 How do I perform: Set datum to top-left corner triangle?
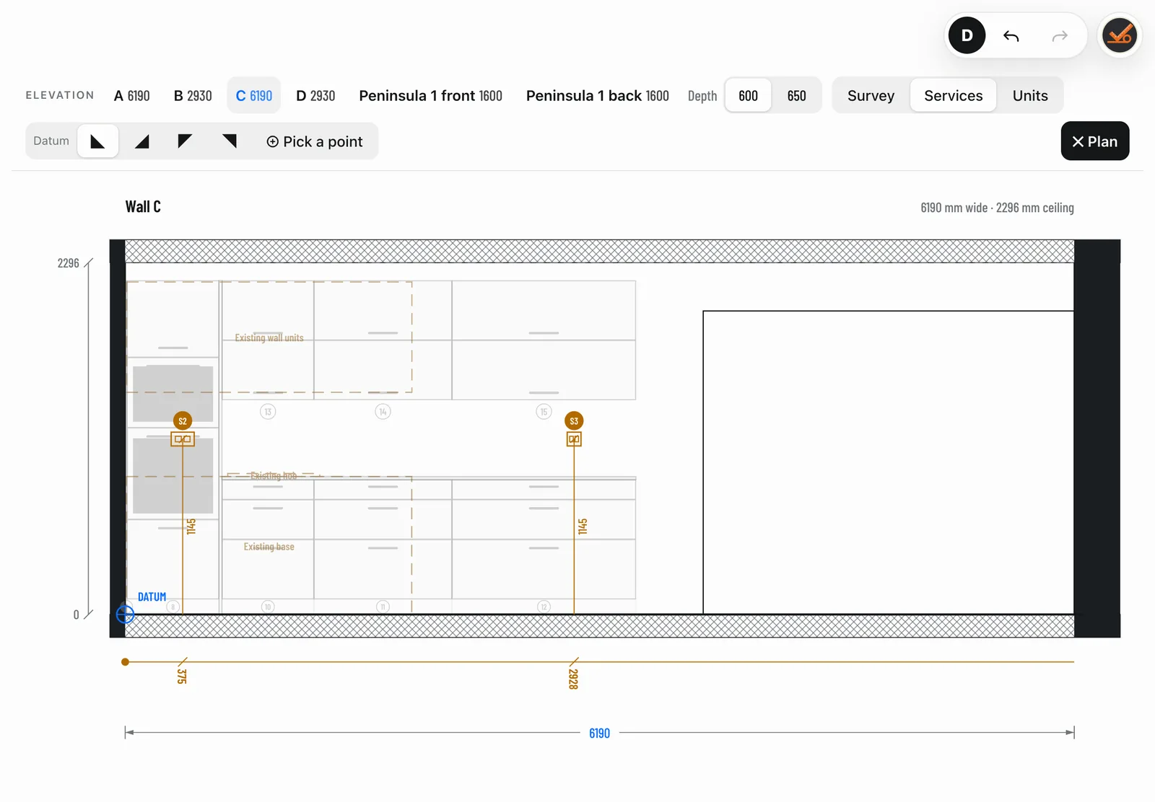click(x=186, y=141)
